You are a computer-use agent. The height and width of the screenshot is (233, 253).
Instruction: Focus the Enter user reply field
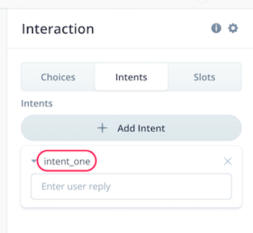[131, 187]
